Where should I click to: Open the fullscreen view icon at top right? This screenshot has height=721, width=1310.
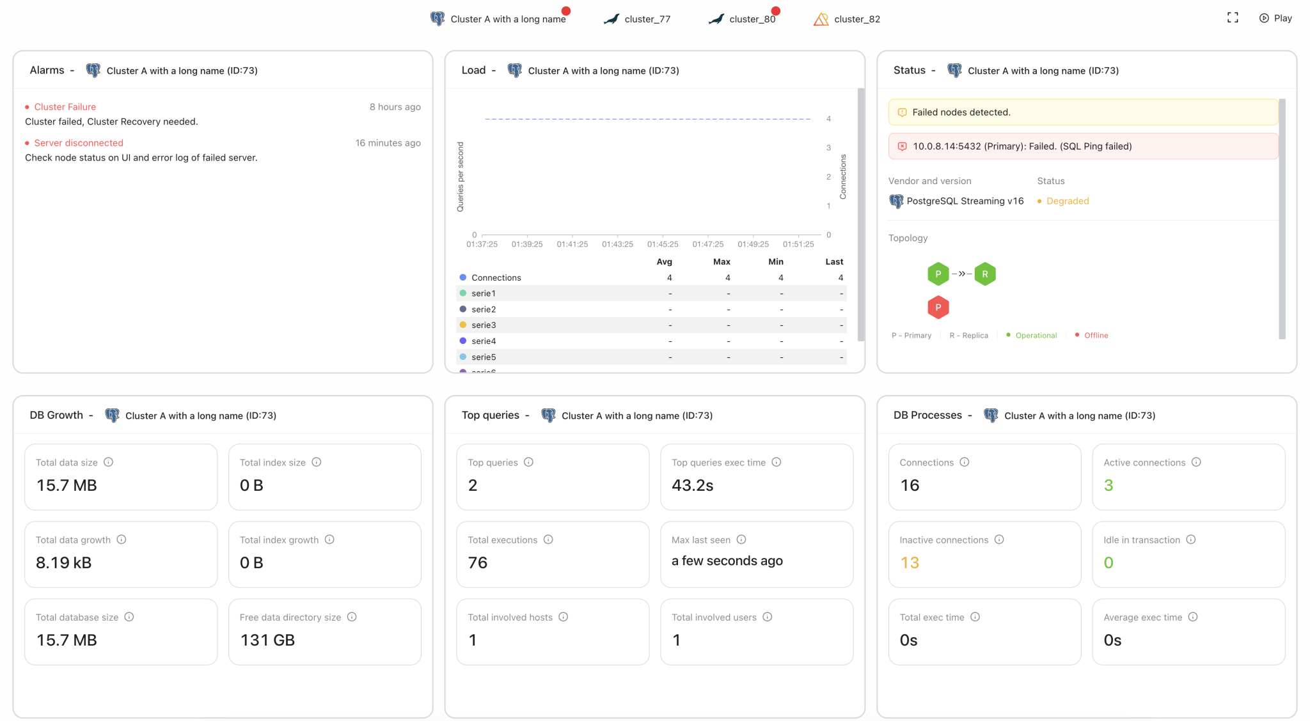point(1233,17)
